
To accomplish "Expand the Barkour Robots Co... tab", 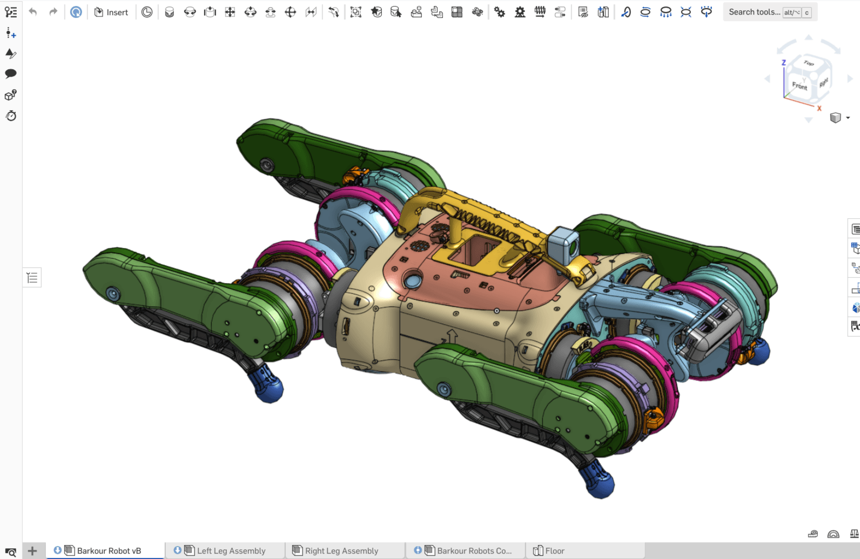I will click(x=466, y=551).
